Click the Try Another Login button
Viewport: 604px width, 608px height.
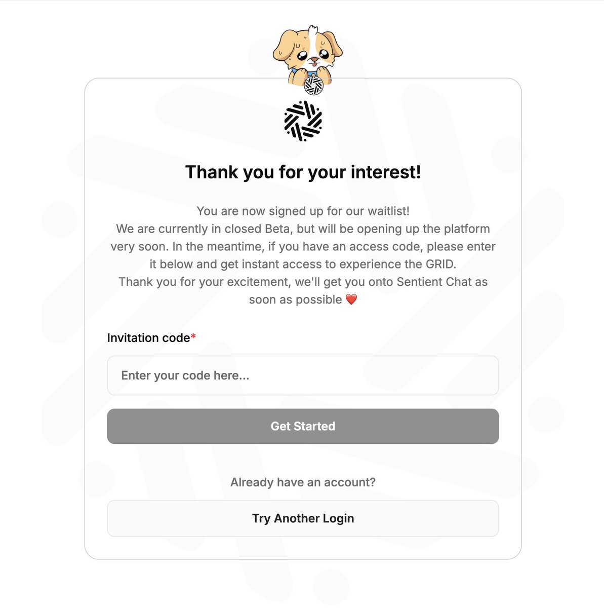pos(303,518)
